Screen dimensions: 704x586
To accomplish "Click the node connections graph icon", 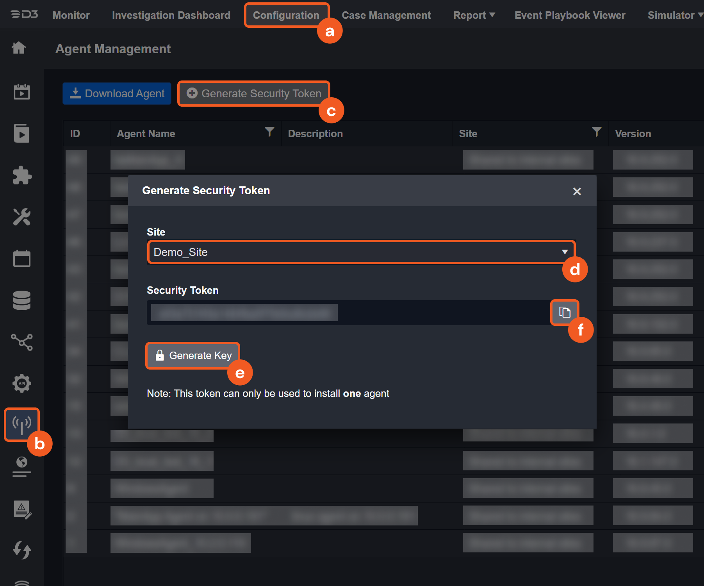I will tap(22, 342).
